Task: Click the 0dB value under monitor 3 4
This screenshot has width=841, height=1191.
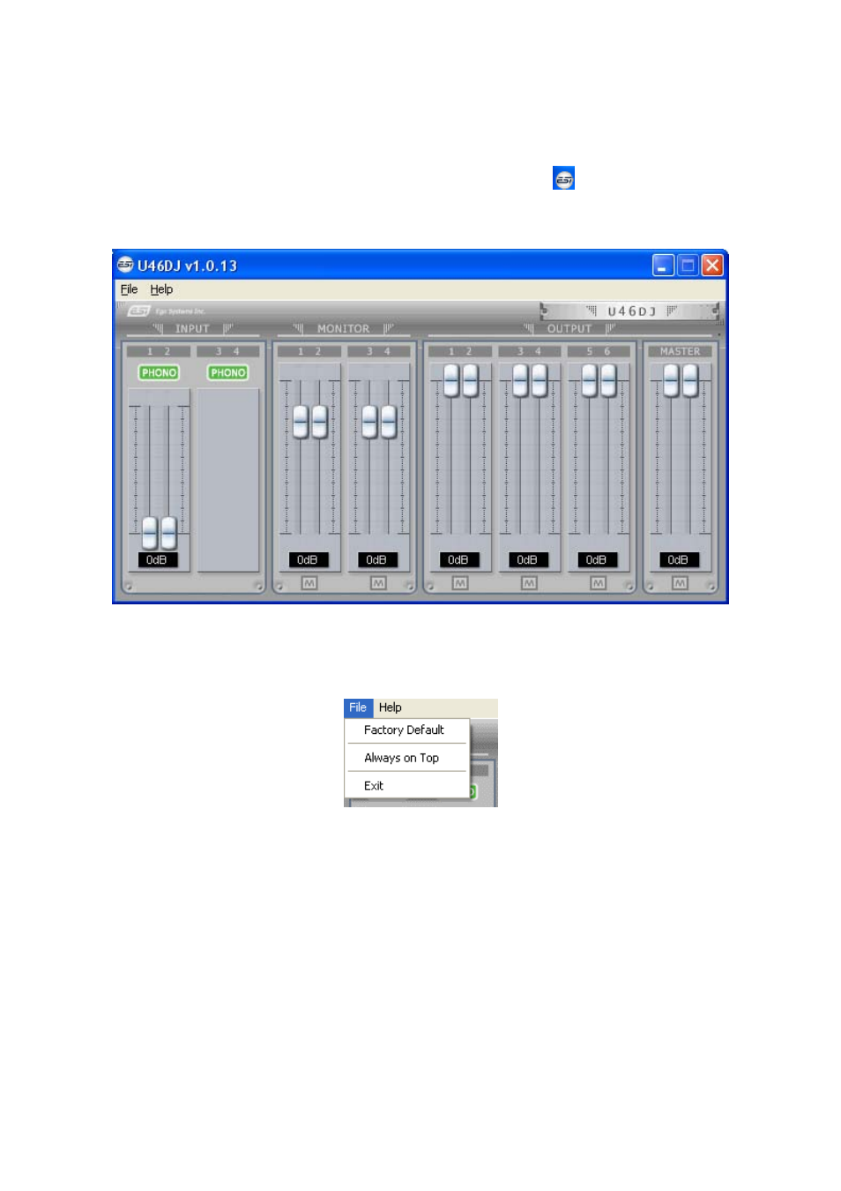Action: 377,559
